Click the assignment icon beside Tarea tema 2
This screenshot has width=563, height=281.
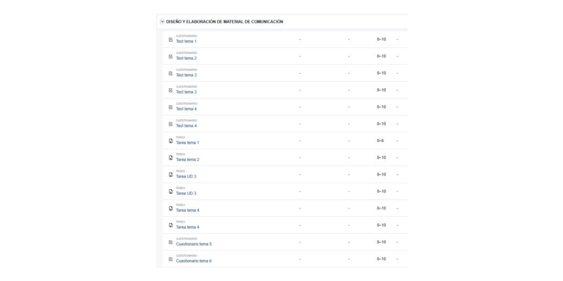[x=170, y=158]
